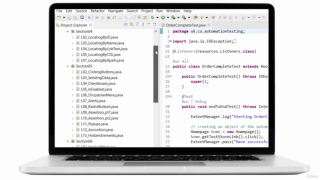320x180 pixels.
Task: Click the Previous Annotation icon
Action: [254, 17]
